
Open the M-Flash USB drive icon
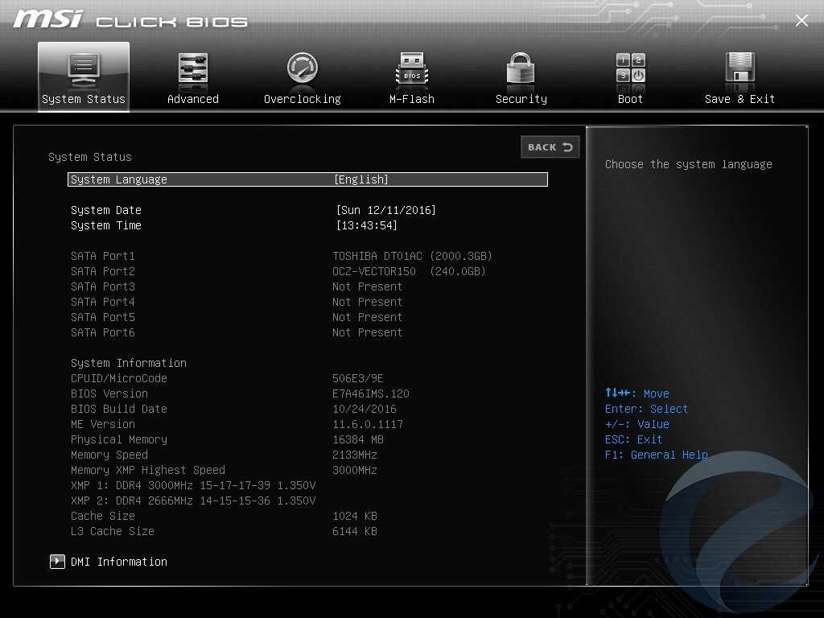pyautogui.click(x=412, y=69)
